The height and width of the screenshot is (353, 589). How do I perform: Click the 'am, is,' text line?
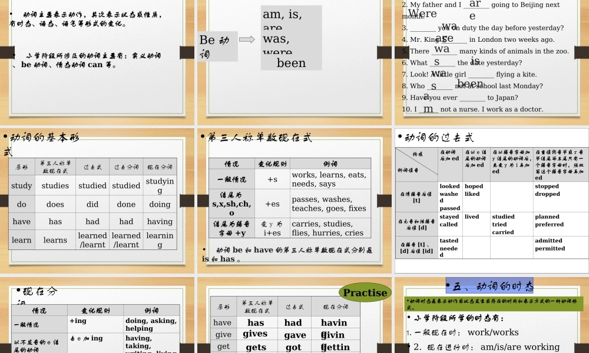282,14
